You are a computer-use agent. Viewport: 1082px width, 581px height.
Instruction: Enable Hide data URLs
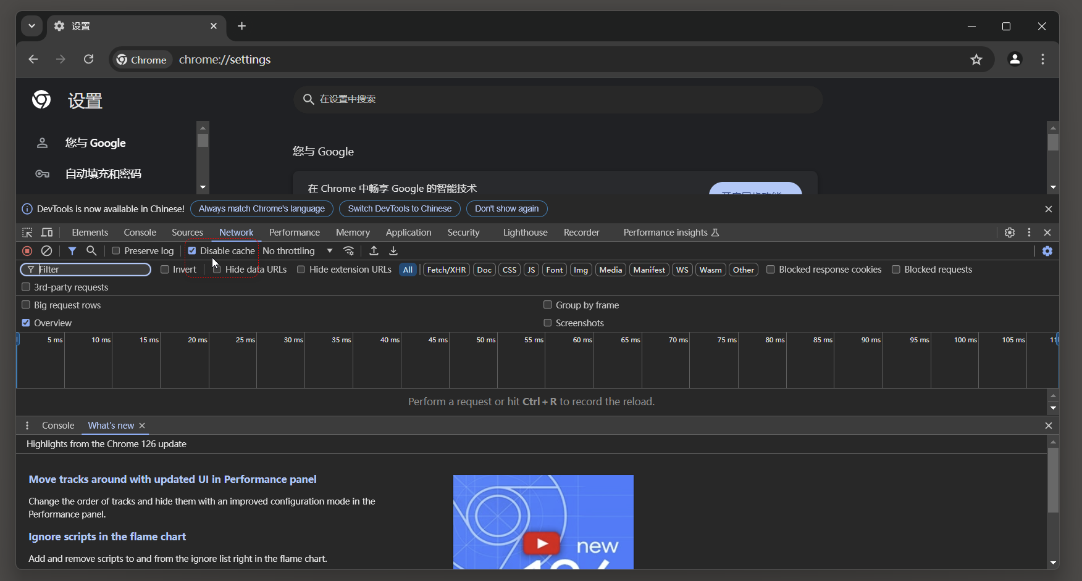coord(217,270)
